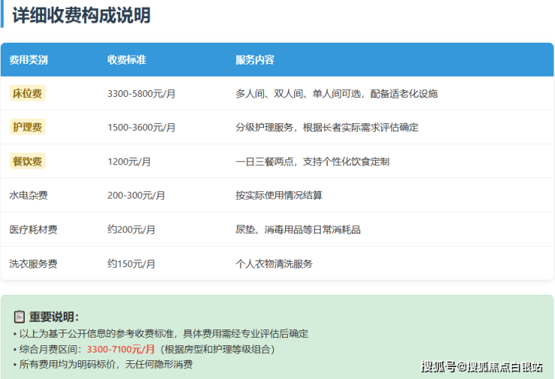Click the 分级护理服务 description text

[x=327, y=128]
